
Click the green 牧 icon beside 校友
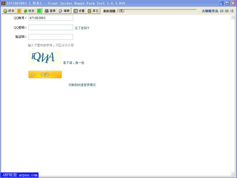39,11
